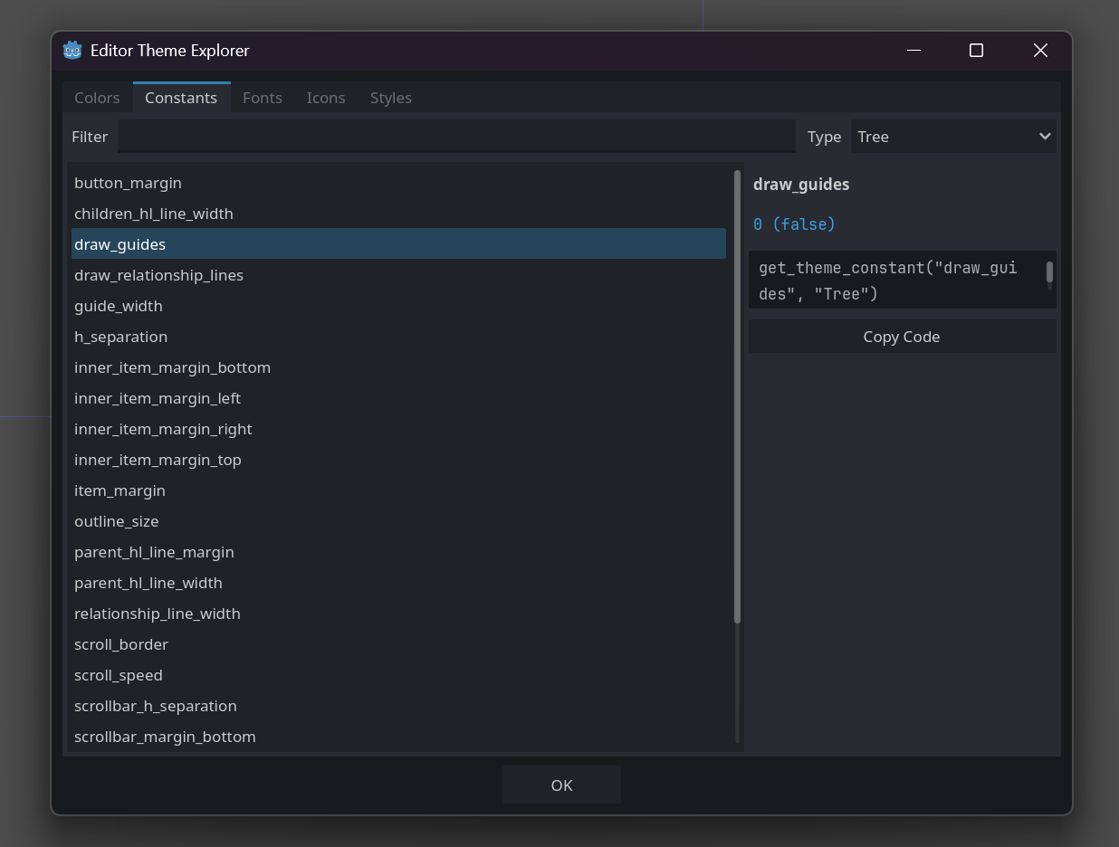Click the Godot icon in the title bar

click(72, 51)
